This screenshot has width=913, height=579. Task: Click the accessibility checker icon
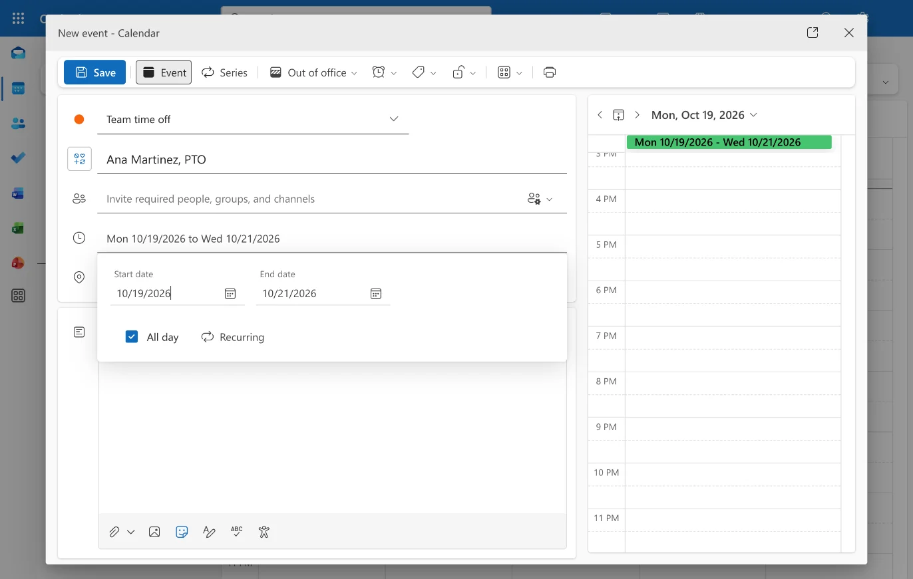click(x=264, y=532)
